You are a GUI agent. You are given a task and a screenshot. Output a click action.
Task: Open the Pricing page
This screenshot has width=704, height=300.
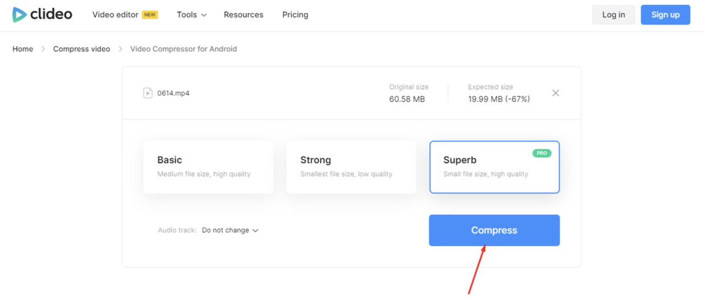[x=295, y=15]
